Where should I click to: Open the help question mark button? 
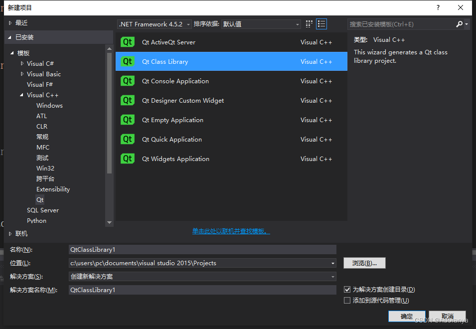(438, 7)
